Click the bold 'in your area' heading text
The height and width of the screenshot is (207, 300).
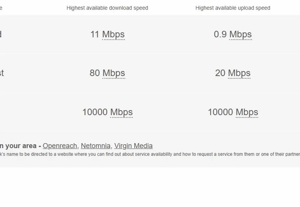click(18, 146)
